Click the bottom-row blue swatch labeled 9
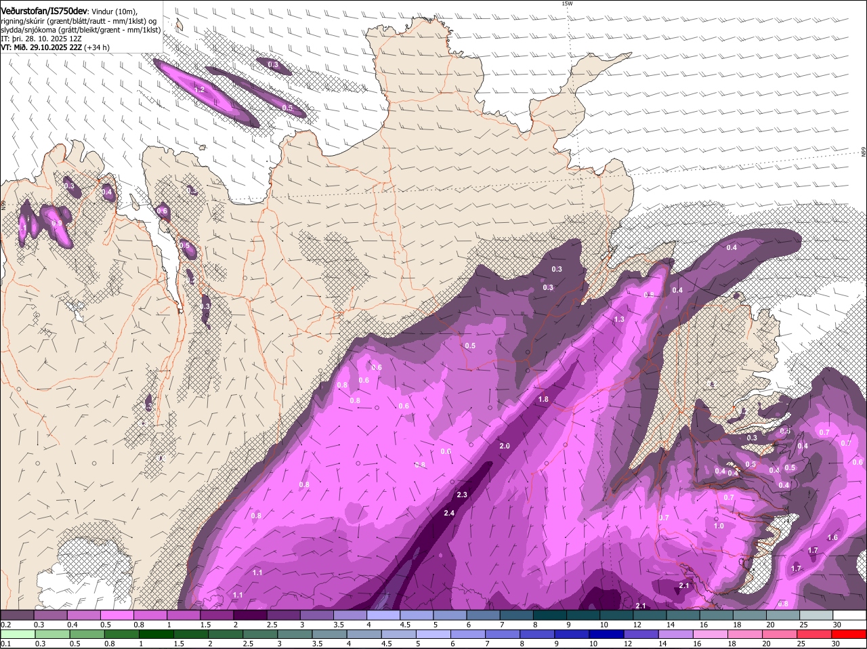 (572, 634)
